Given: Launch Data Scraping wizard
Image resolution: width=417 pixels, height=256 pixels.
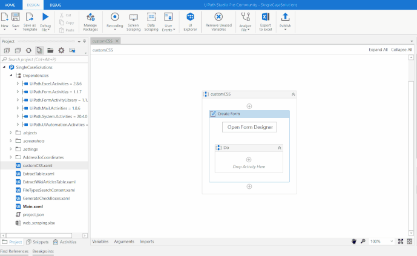Looking at the screenshot, I should tap(151, 21).
